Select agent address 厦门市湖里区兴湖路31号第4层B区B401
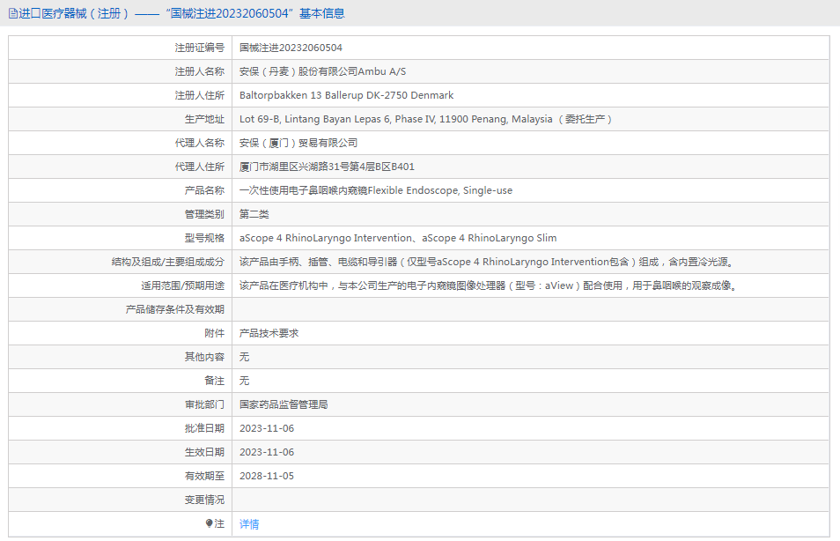 coord(327,167)
